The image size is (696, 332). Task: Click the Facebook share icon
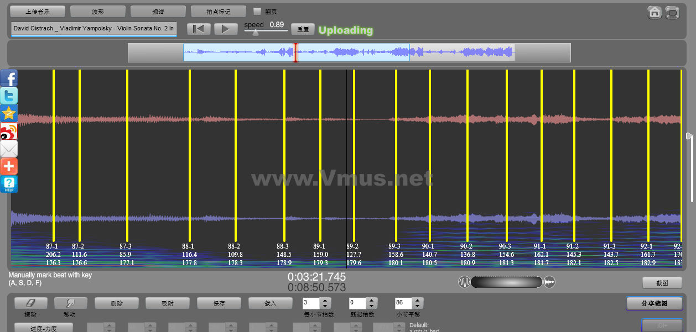click(x=9, y=78)
